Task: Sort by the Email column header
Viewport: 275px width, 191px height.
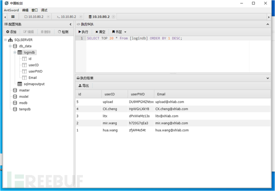Action: pos(212,94)
